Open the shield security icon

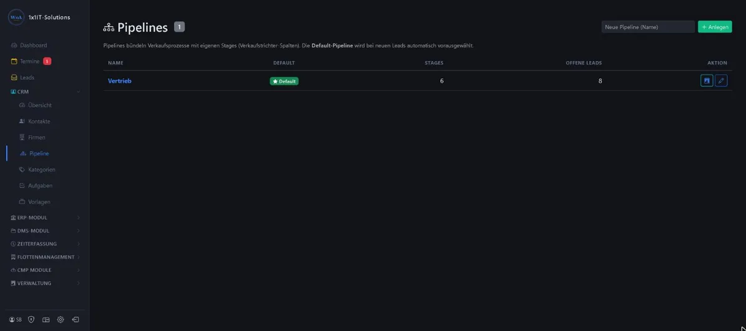31,320
